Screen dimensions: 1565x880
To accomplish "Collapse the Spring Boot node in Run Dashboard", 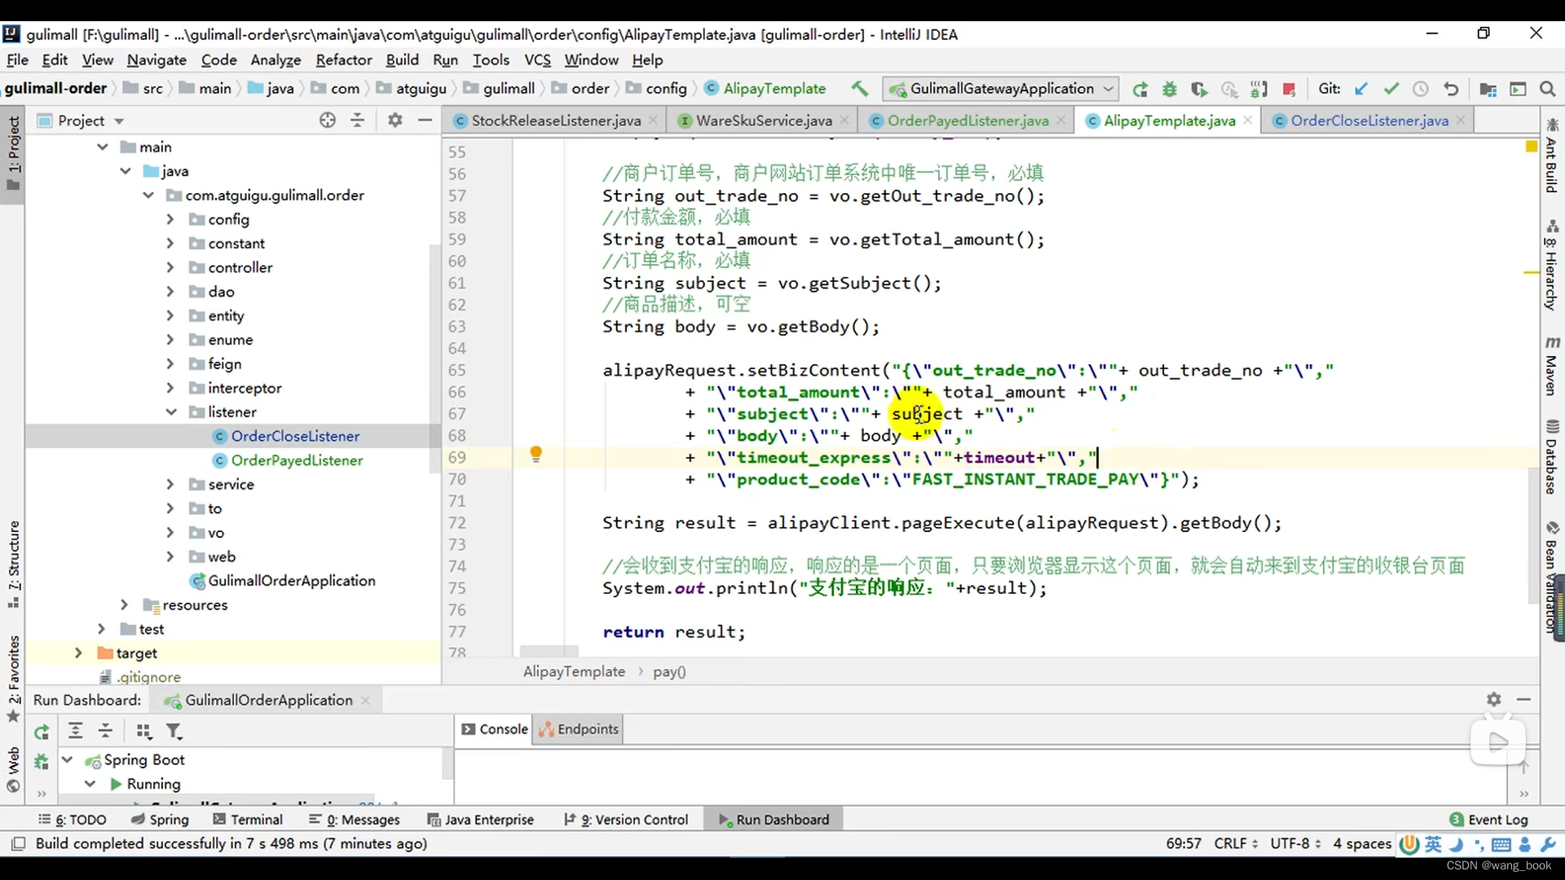I will 68,759.
